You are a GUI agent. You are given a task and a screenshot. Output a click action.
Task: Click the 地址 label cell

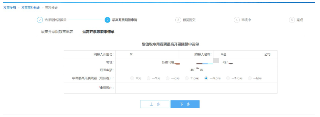click(x=90, y=62)
